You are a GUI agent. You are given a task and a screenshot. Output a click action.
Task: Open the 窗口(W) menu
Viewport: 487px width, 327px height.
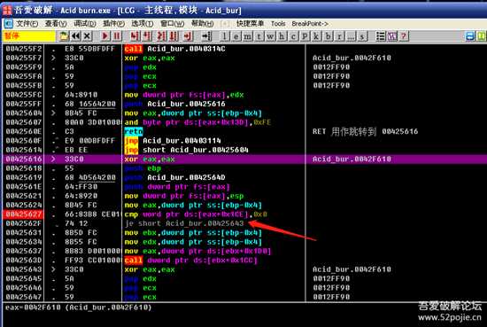(172, 24)
